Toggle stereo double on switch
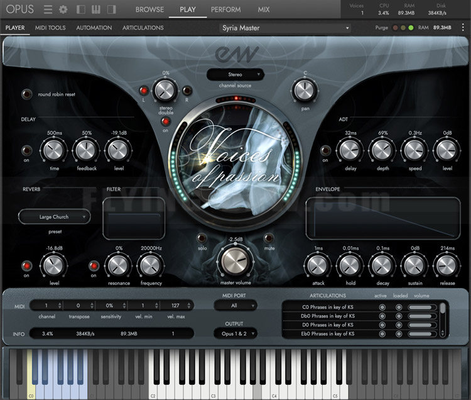The width and height of the screenshot is (471, 400). 165,121
